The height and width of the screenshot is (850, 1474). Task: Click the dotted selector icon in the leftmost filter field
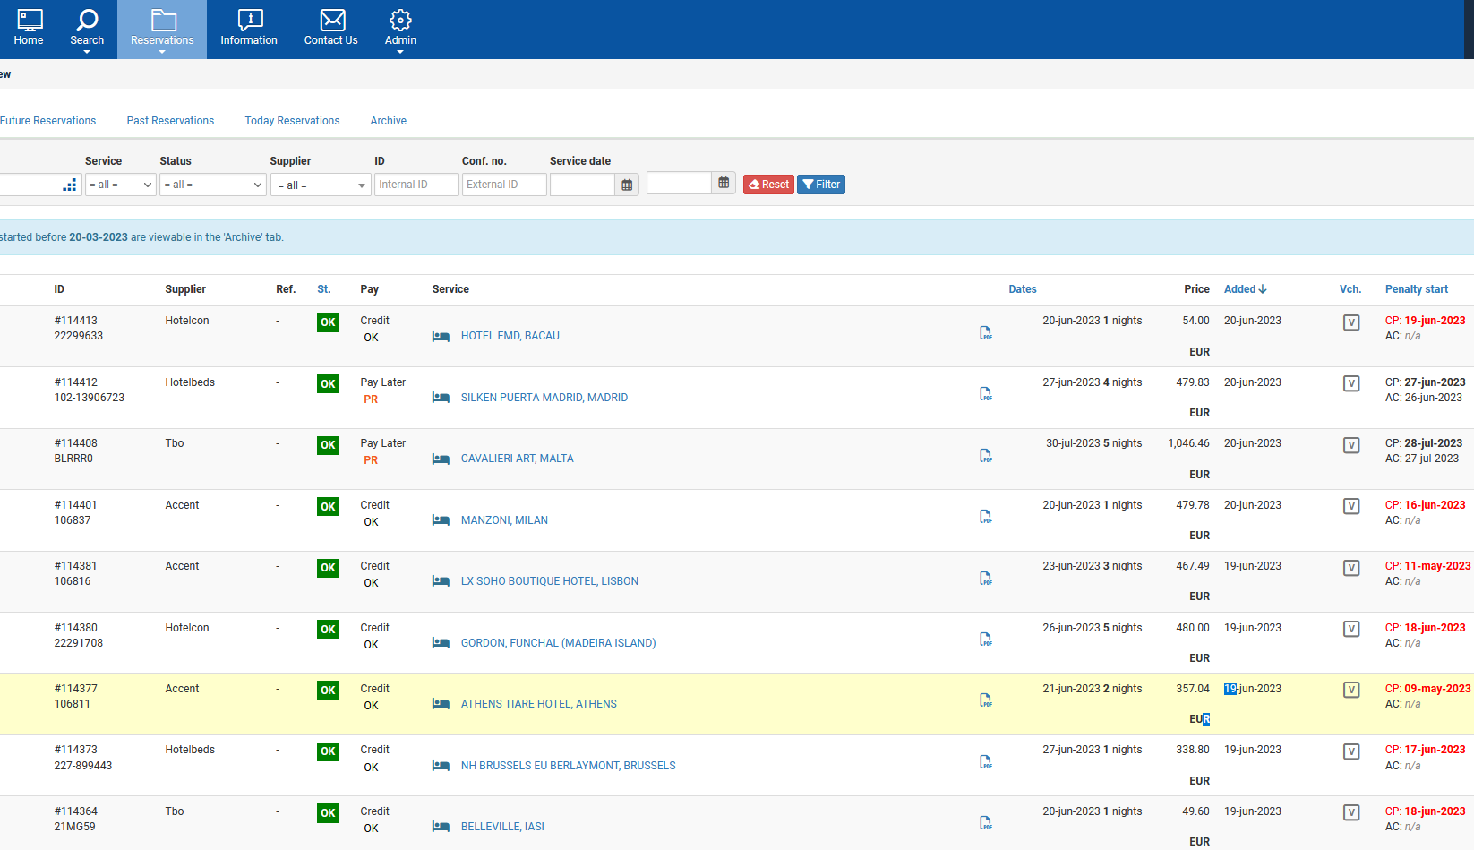pos(70,185)
